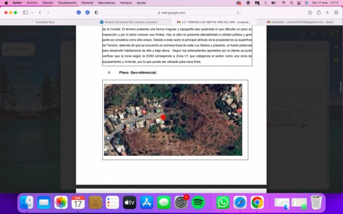Click the privacy shield icon in toolbar
The height and width of the screenshot is (214, 343).
point(96,13)
